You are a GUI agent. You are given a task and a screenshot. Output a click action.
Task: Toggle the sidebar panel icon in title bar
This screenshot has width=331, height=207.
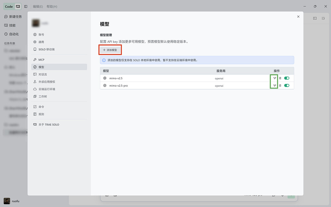(x=26, y=6)
